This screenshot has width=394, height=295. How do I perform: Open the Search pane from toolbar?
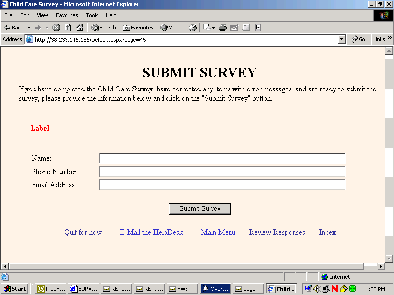click(x=103, y=28)
